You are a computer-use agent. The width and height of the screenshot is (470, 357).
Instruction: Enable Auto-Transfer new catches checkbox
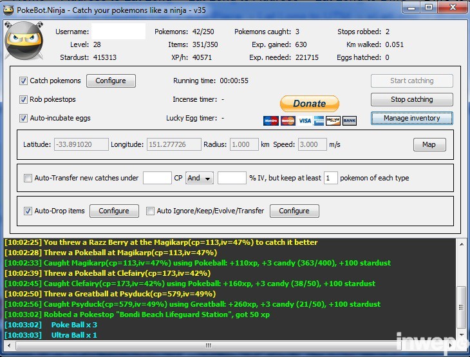(28, 179)
